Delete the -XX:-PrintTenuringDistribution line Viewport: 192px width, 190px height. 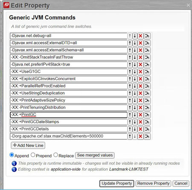[140, 108]
